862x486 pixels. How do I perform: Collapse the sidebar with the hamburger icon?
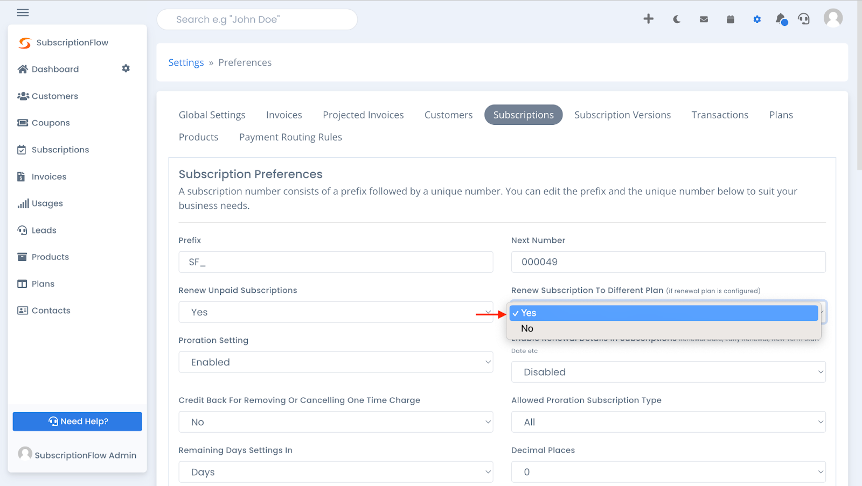[23, 12]
